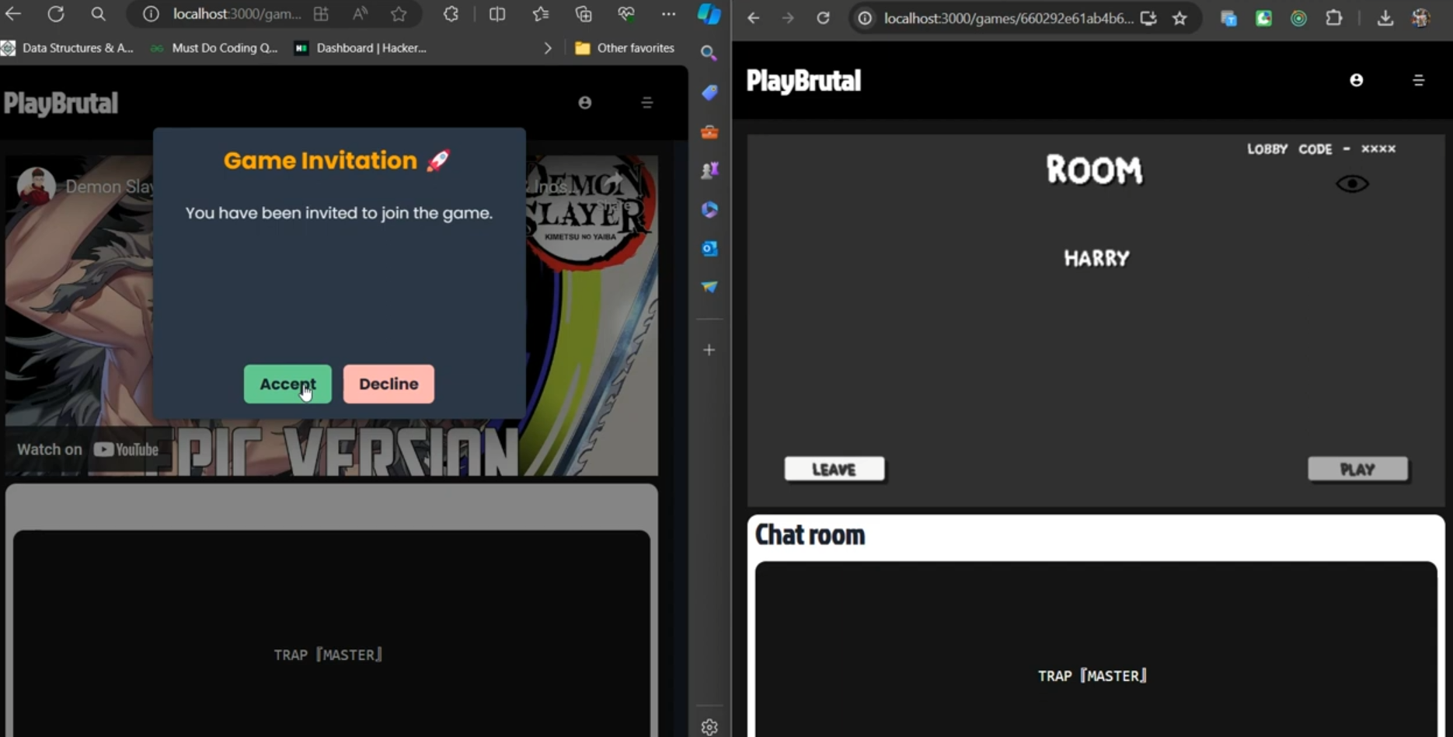Image resolution: width=1453 pixels, height=737 pixels.
Task: Toggle read aloud in left browser
Action: (360, 14)
